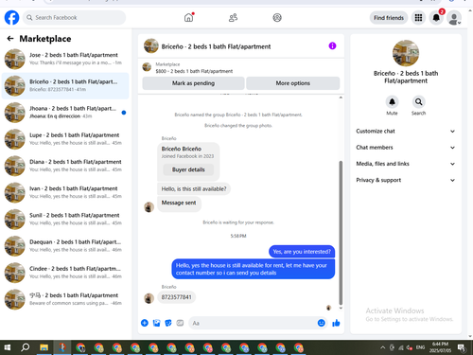Expand Privacy & support section

406,180
